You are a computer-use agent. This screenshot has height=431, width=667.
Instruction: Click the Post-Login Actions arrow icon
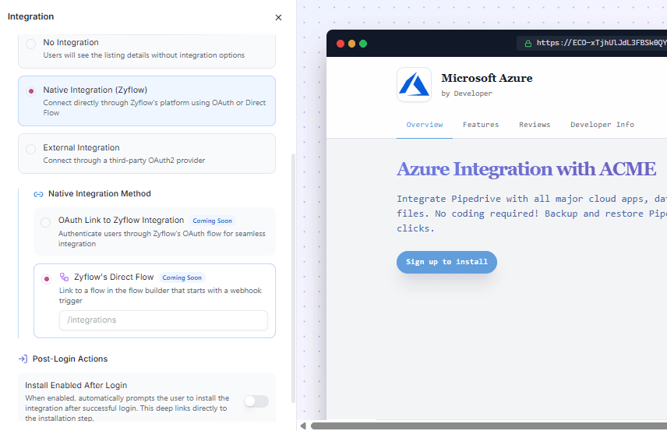[x=23, y=359]
